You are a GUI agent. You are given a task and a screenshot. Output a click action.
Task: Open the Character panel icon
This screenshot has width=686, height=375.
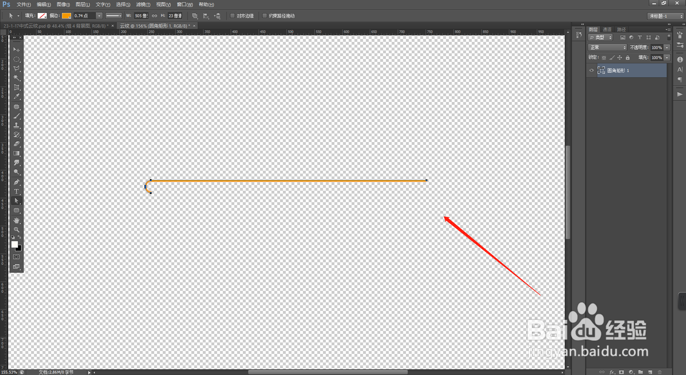(680, 69)
